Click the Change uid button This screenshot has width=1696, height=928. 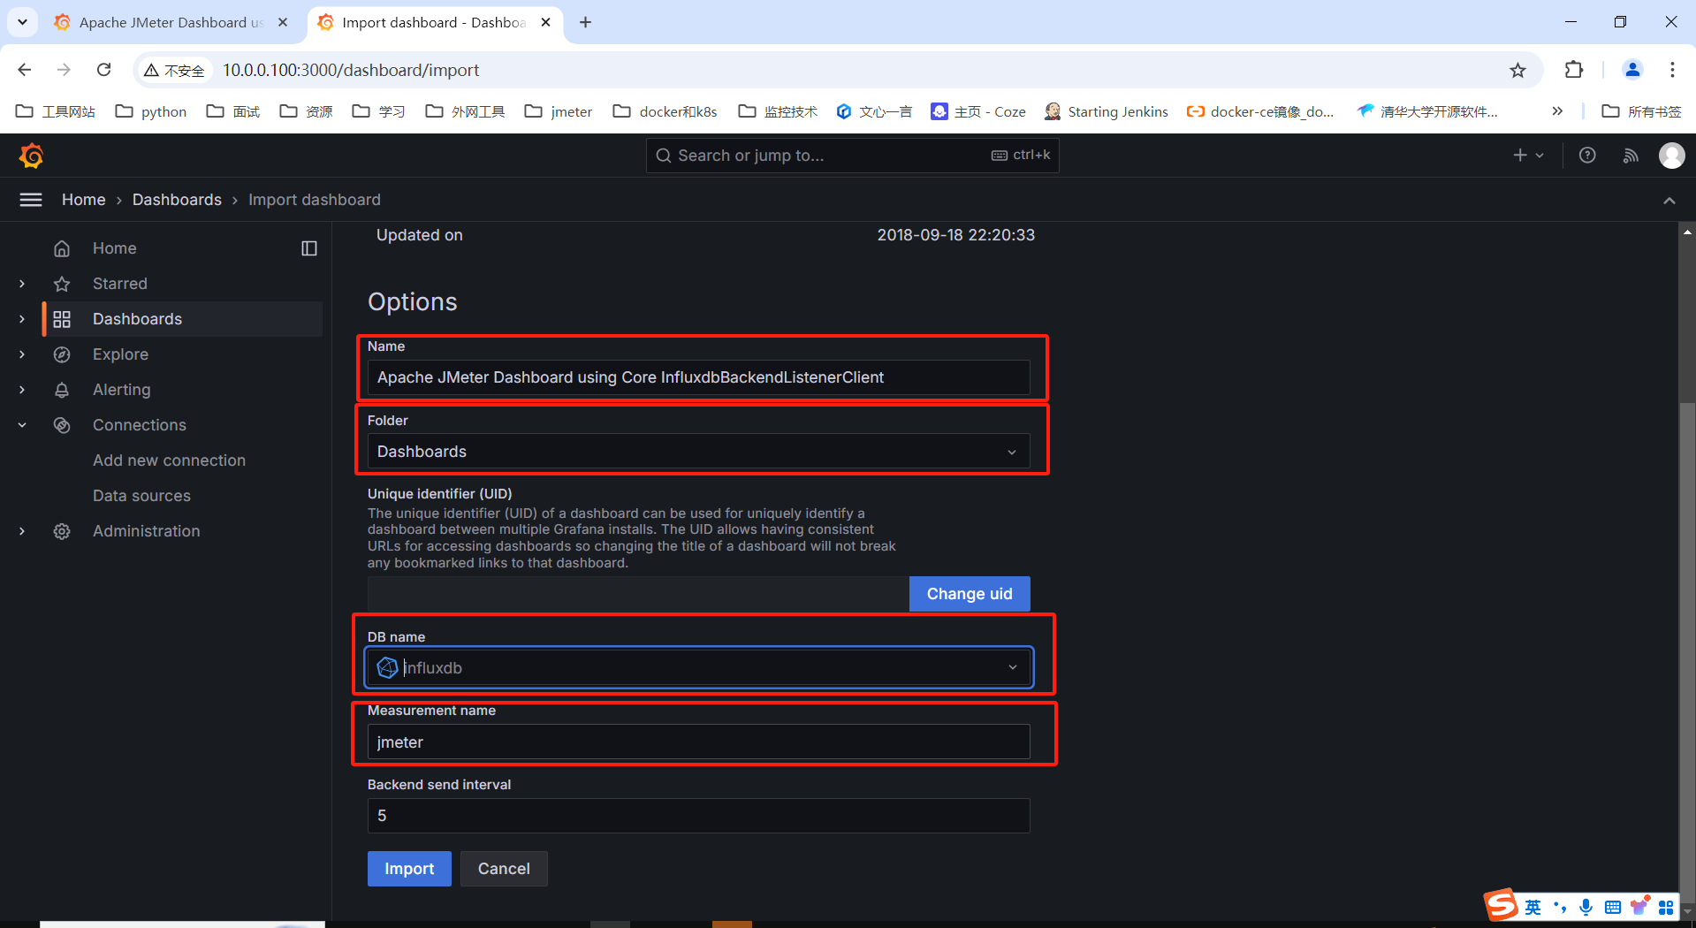click(970, 594)
